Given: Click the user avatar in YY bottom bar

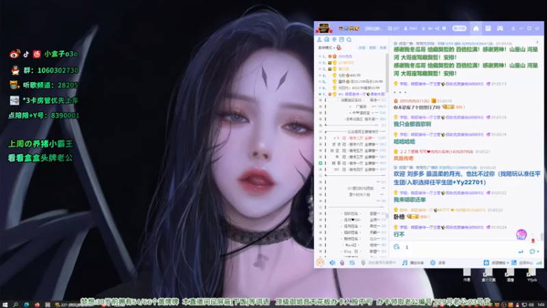Looking at the screenshot, I should (320, 262).
